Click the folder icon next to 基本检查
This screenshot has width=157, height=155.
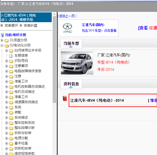pyautogui.click(x=11, y=144)
